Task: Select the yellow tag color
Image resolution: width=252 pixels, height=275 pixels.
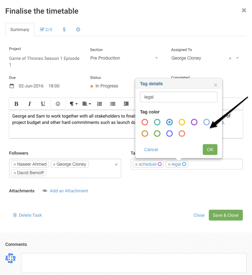Action: [182, 122]
